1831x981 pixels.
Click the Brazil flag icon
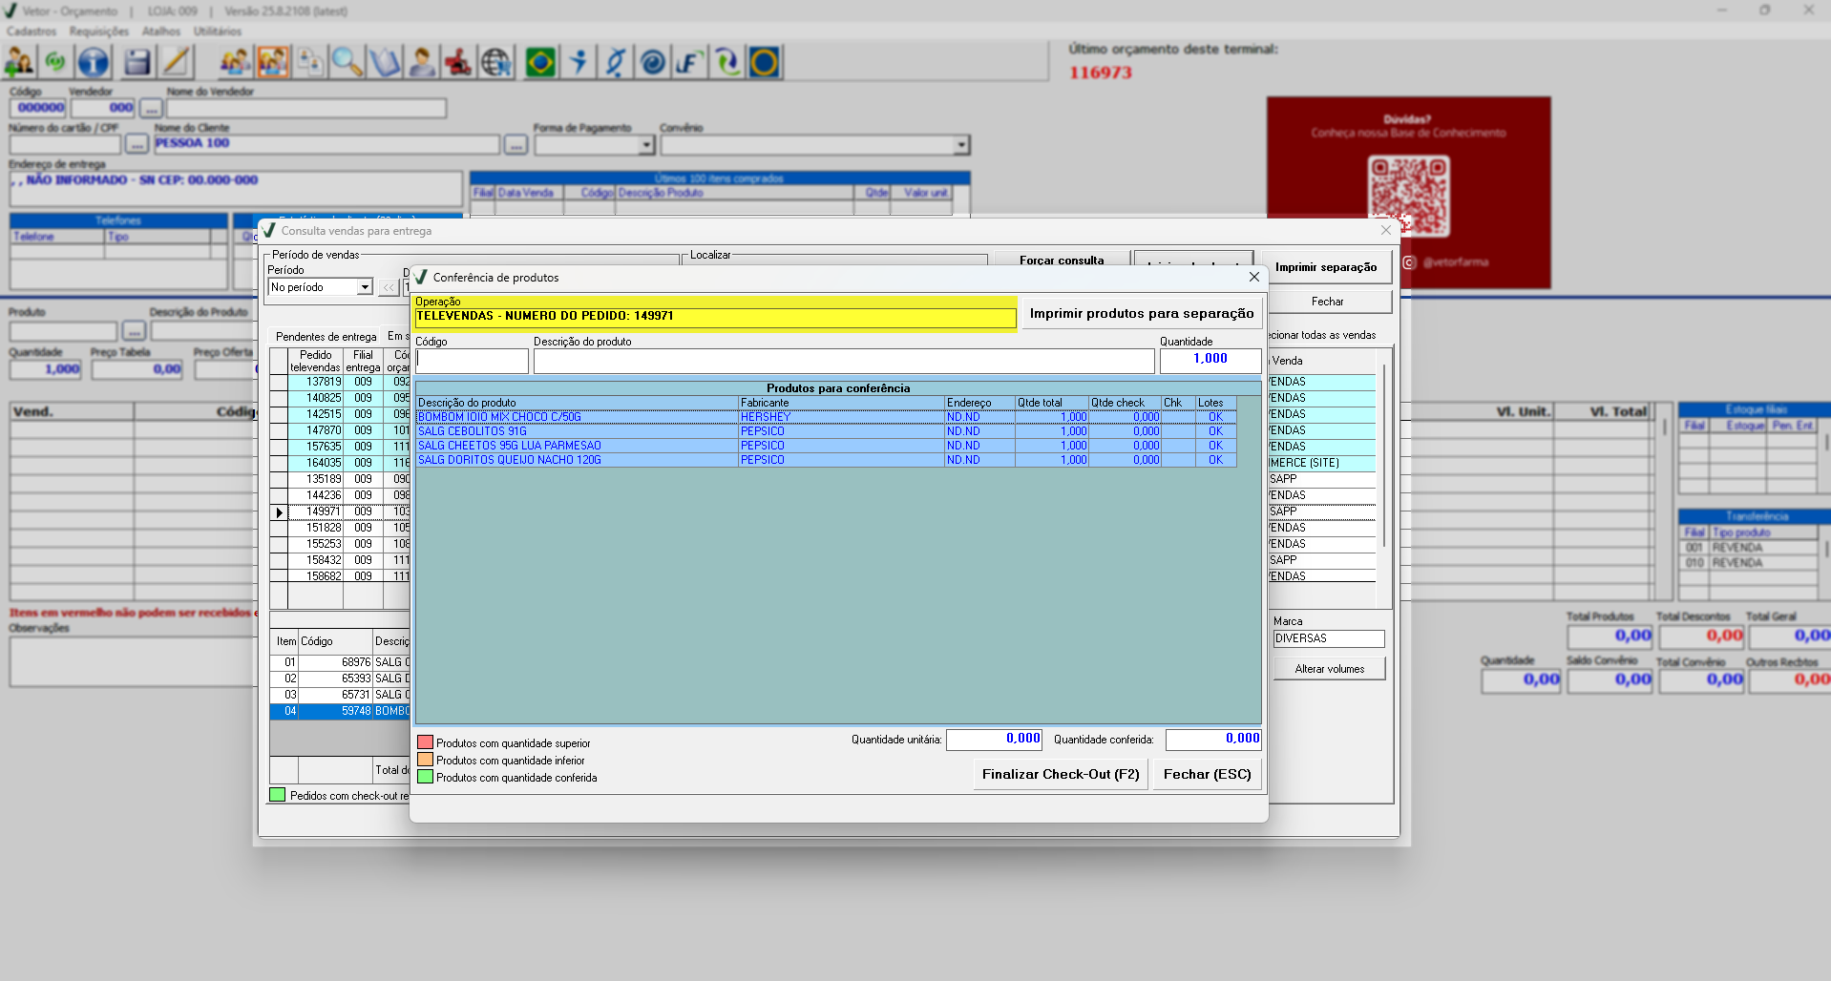(540, 63)
